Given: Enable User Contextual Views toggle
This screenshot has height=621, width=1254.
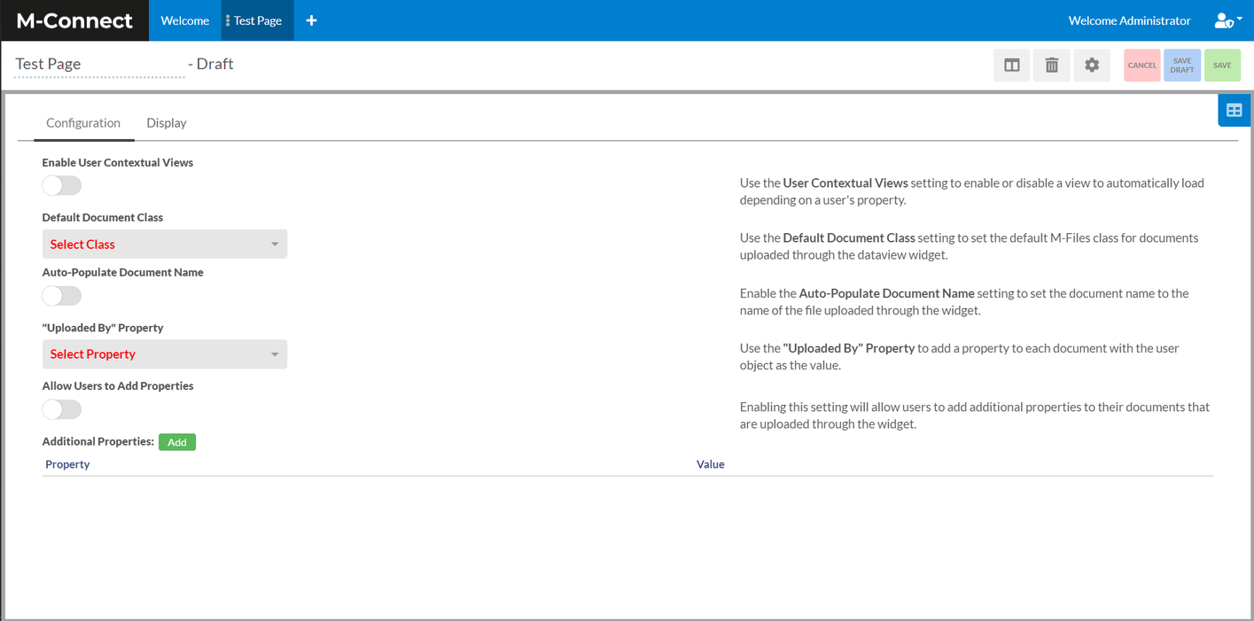Looking at the screenshot, I should pos(62,185).
